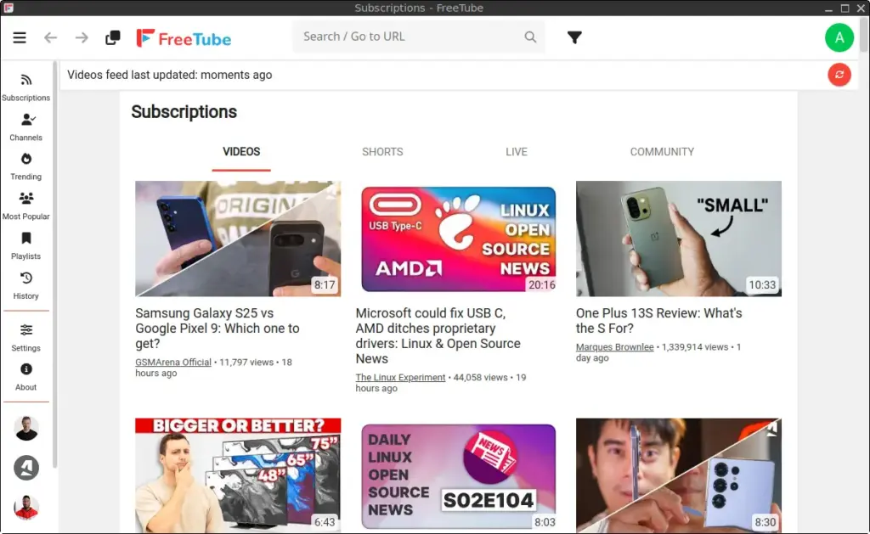
Task: Open One Plus 13S Review title
Action: pos(658,321)
